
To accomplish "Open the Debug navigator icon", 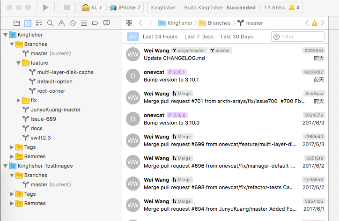I will click(x=84, y=23).
